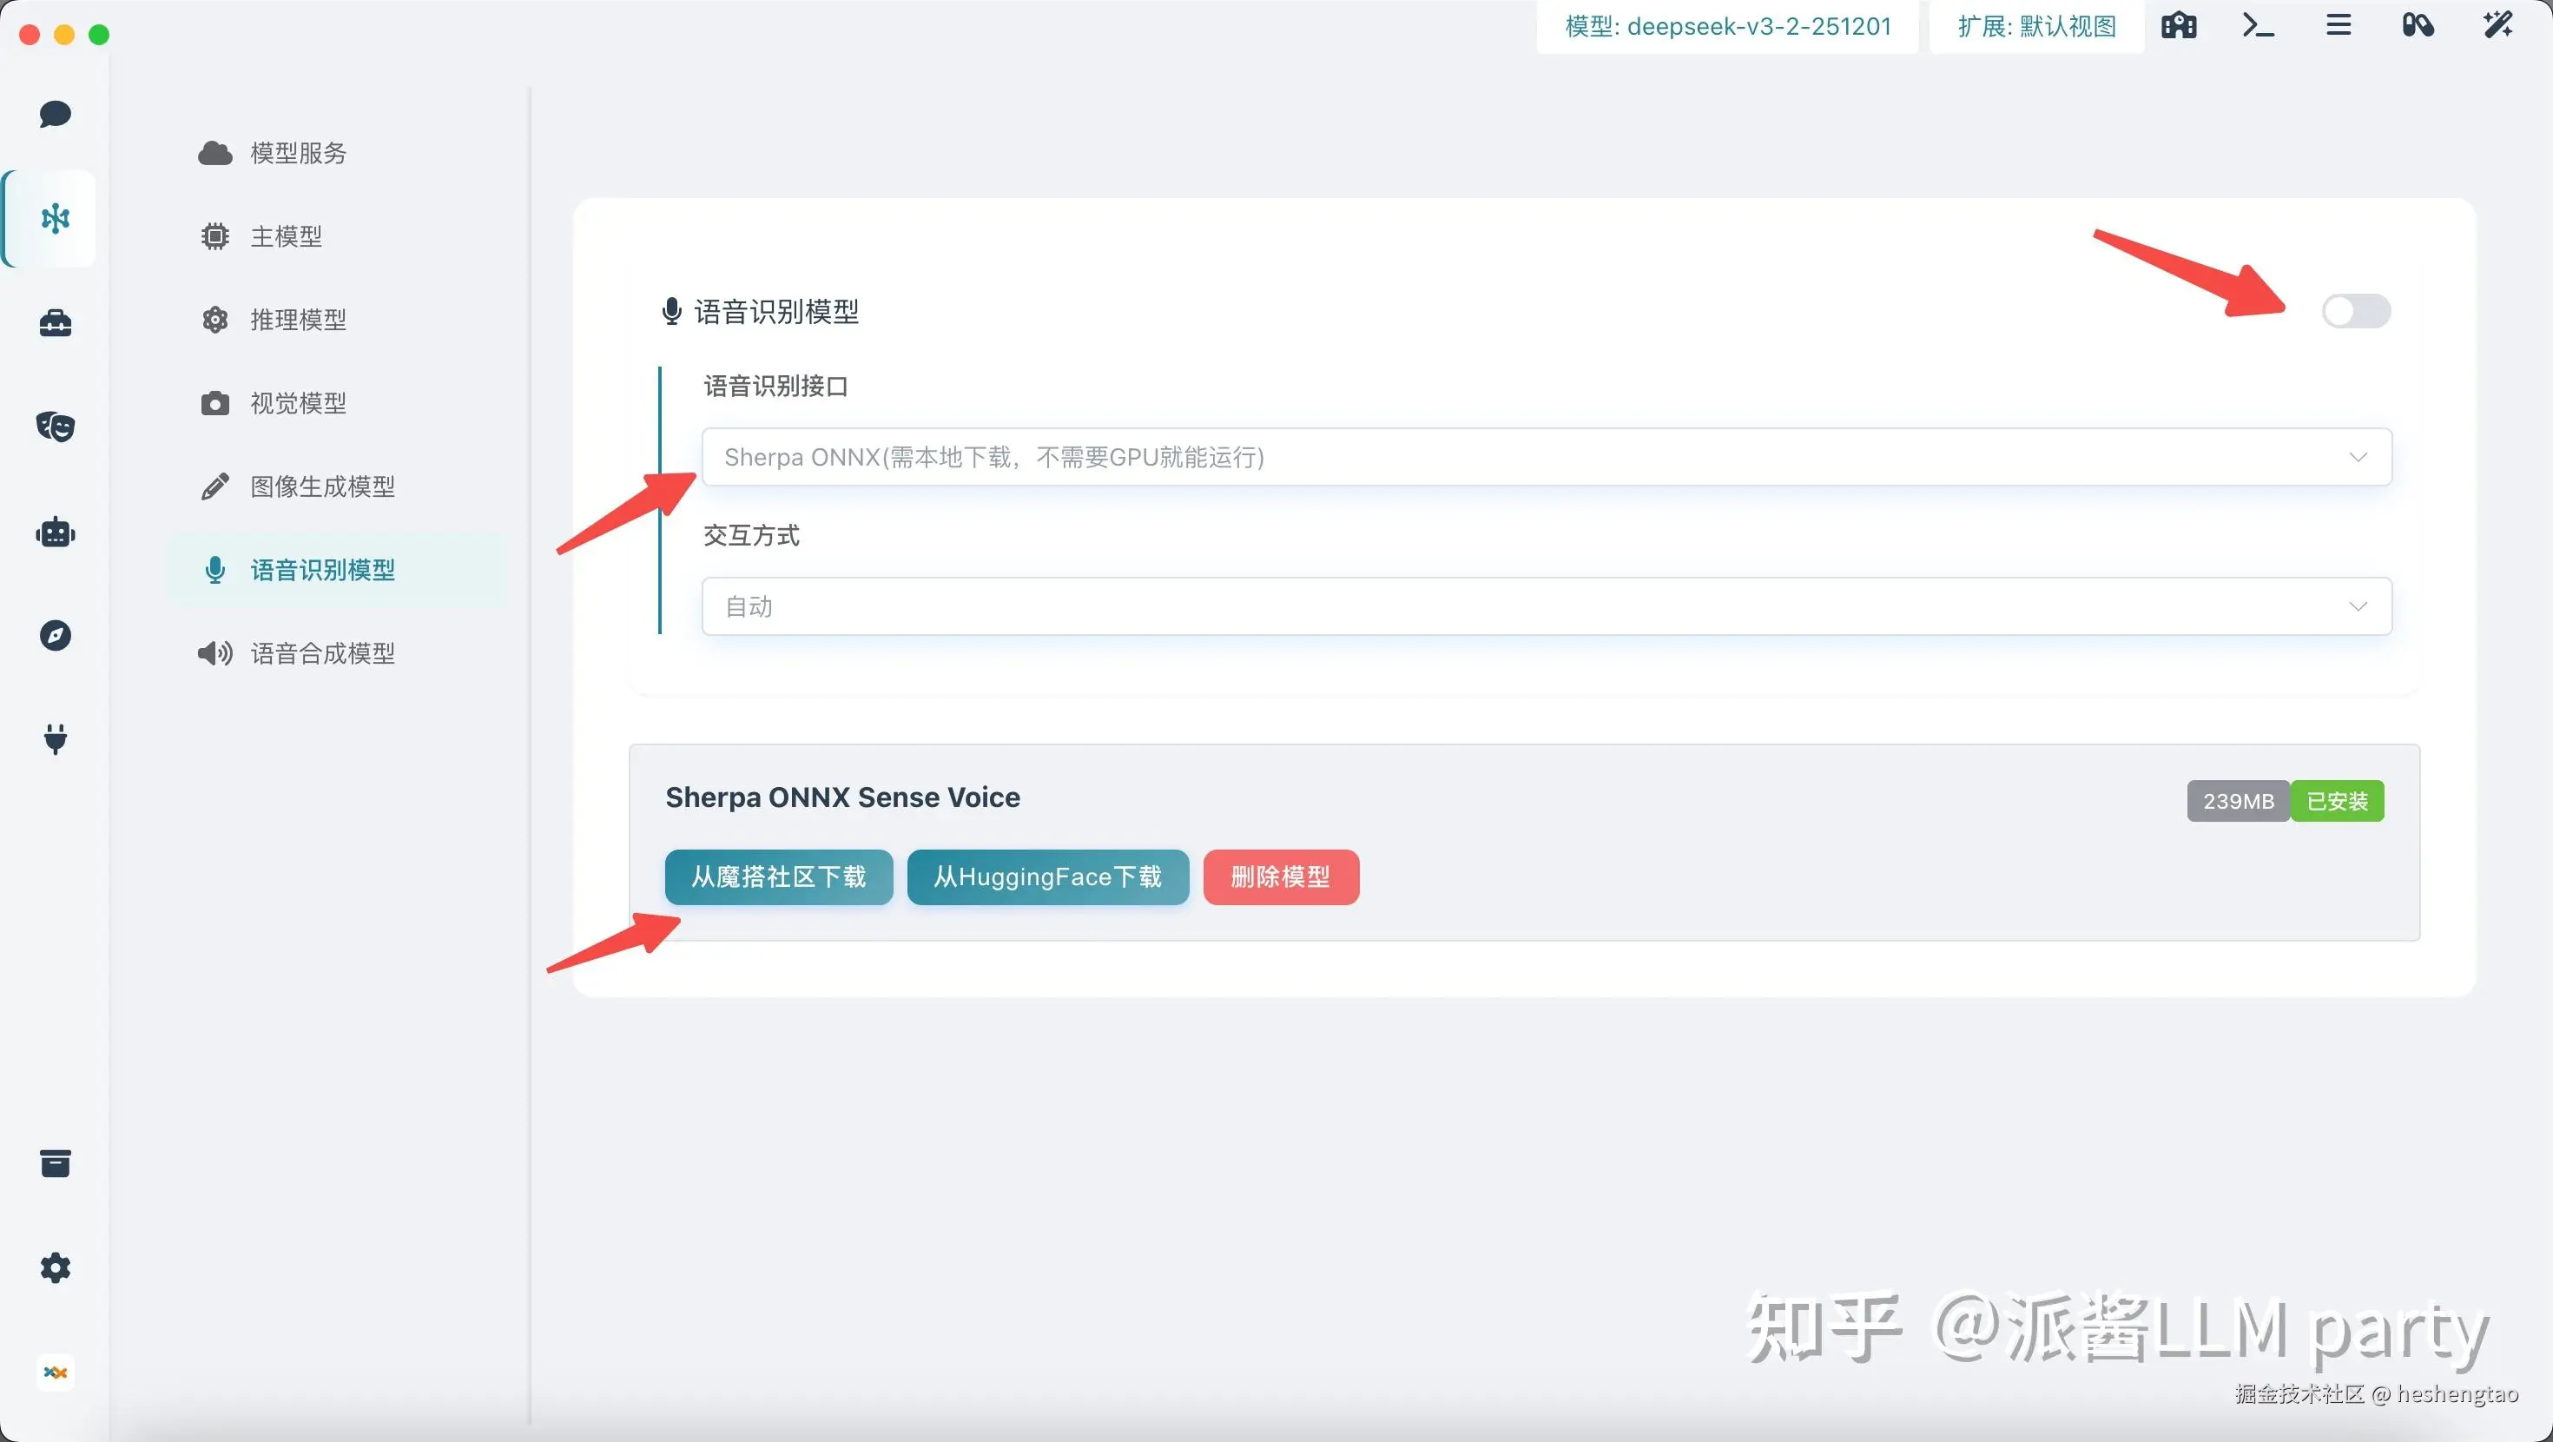Viewport: 2553px width, 1442px height.
Task: Open the compass icon in sidebar
Action: (56, 636)
